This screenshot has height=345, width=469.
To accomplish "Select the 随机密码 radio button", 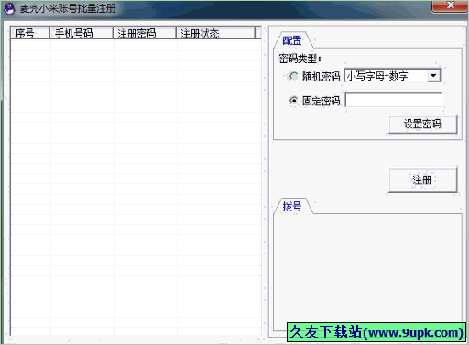I will [294, 76].
